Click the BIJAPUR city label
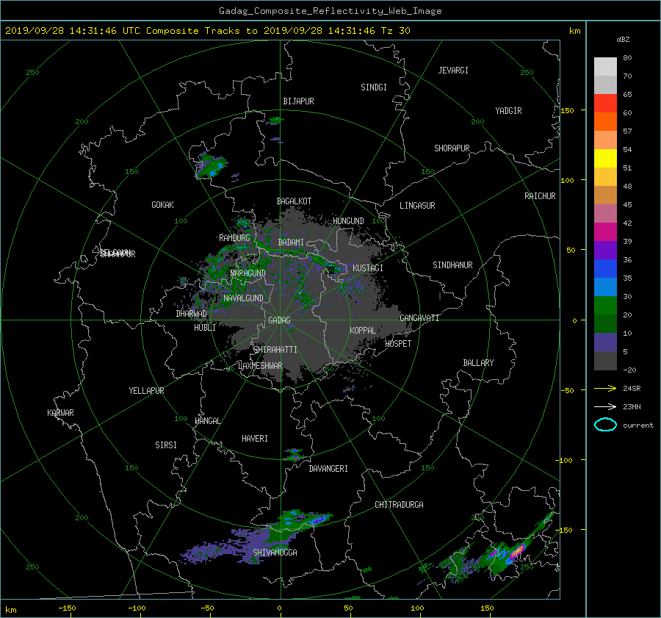 click(298, 101)
